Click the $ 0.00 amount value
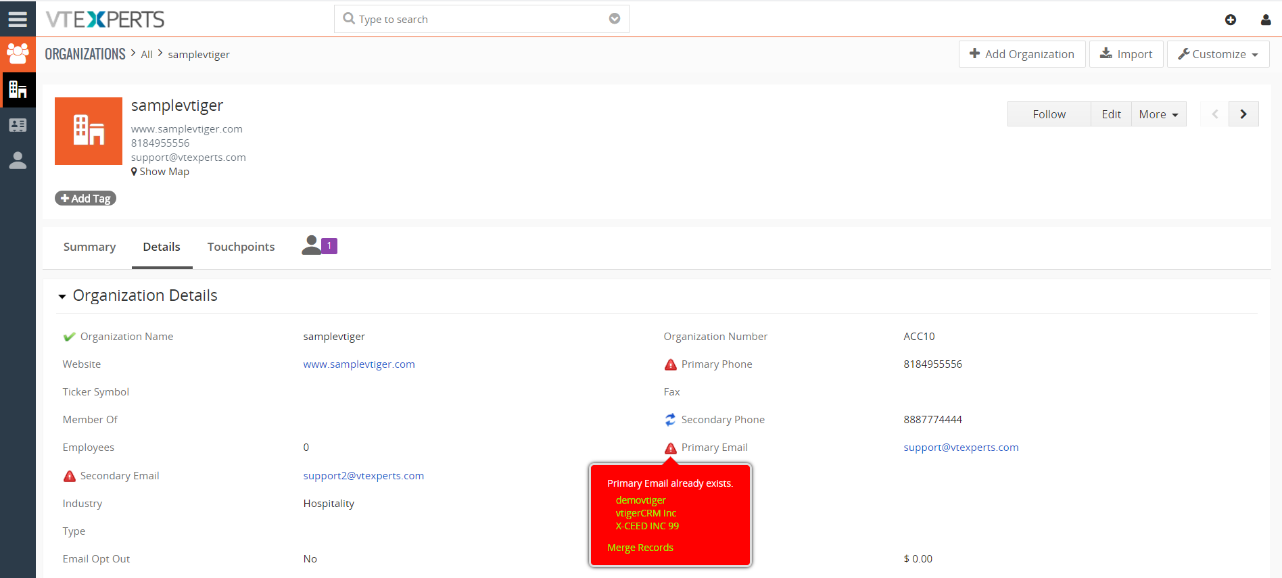 point(918,559)
